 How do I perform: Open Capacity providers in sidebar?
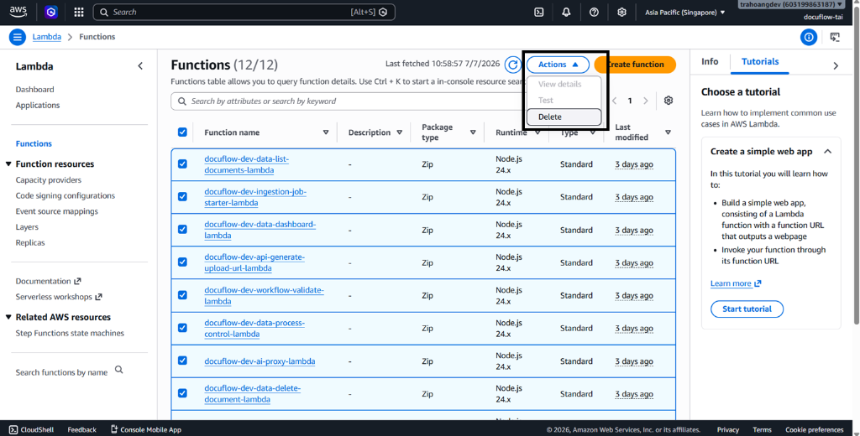[48, 180]
